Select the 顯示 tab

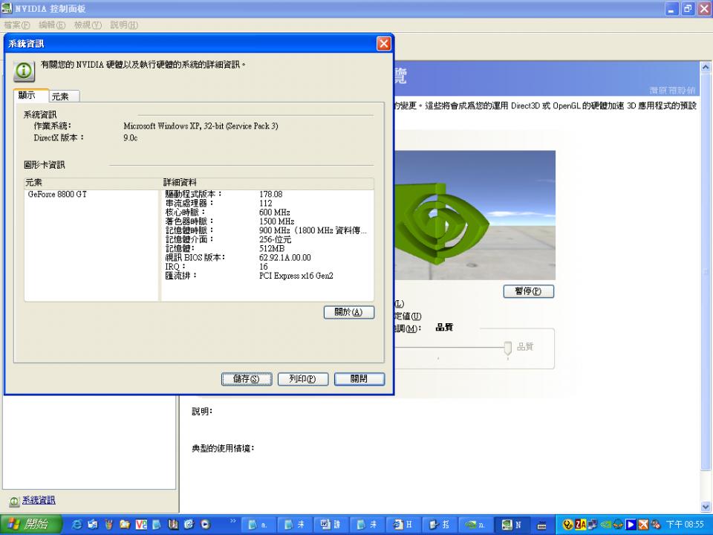tap(31, 95)
